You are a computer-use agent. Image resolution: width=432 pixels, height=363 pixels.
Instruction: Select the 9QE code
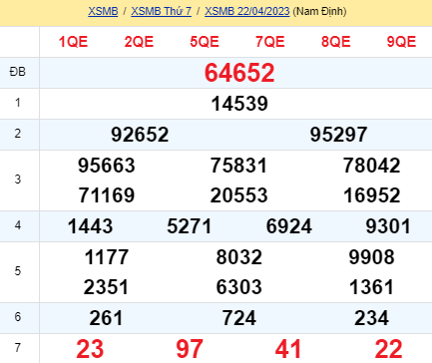tap(401, 42)
